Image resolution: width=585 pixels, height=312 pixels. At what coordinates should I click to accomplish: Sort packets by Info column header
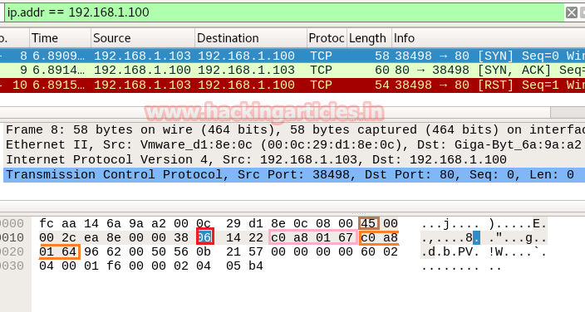point(489,38)
